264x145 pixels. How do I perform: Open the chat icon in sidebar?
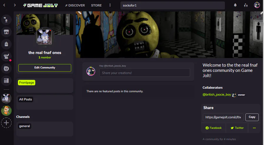coord(6,69)
